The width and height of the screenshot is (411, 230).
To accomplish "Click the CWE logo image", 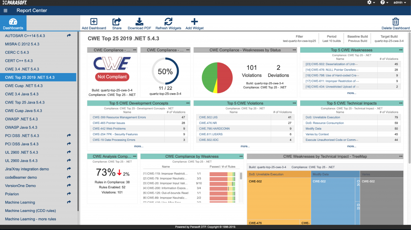I will click(x=112, y=63).
